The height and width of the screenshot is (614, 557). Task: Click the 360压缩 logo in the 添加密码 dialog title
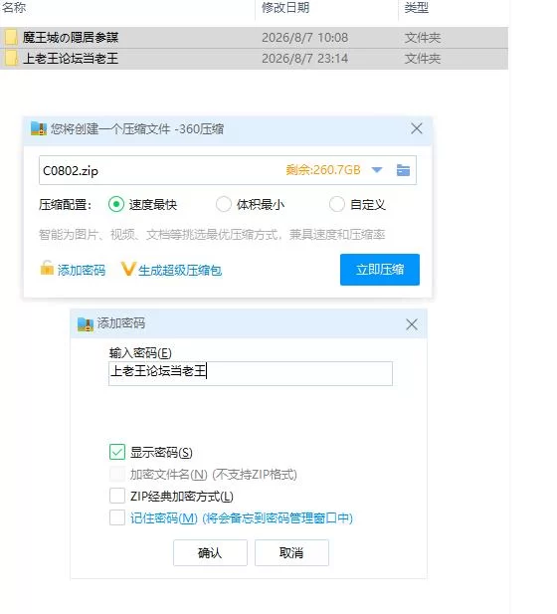click(86, 323)
